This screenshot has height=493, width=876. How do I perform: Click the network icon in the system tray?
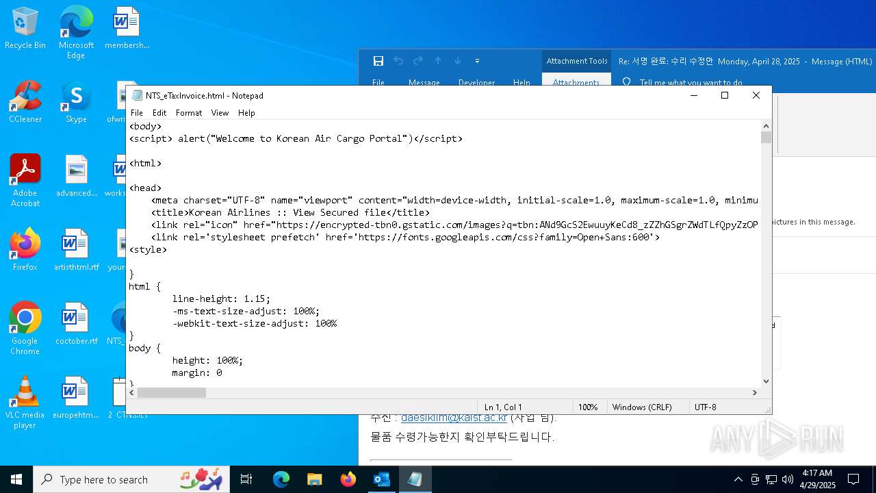tap(771, 479)
